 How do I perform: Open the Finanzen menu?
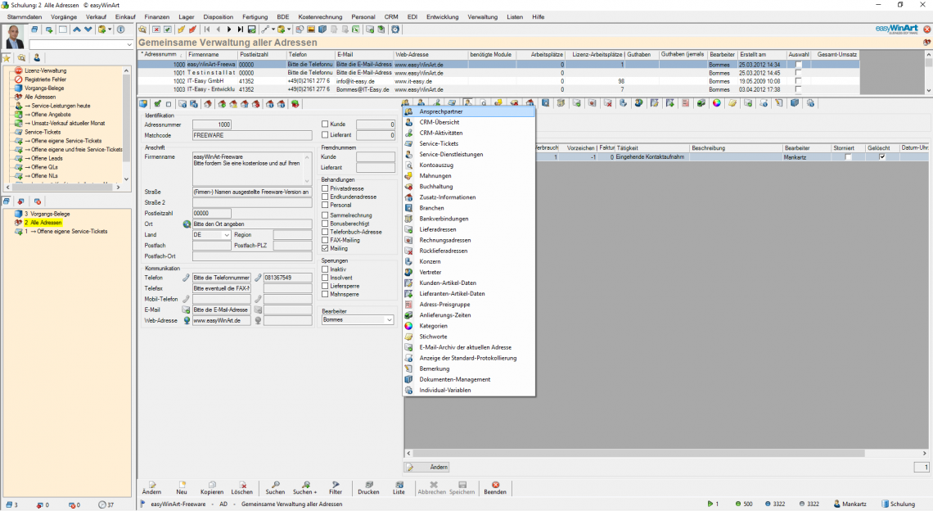[x=157, y=16]
